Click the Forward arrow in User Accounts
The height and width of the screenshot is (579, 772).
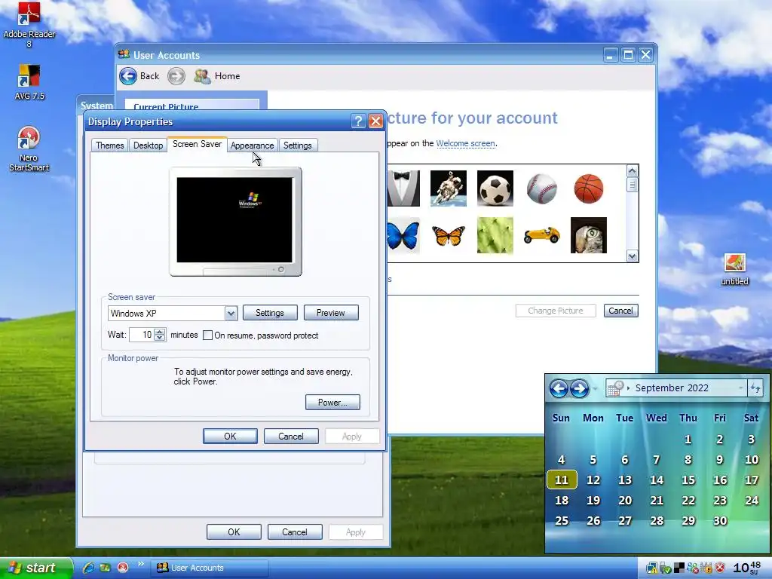176,76
